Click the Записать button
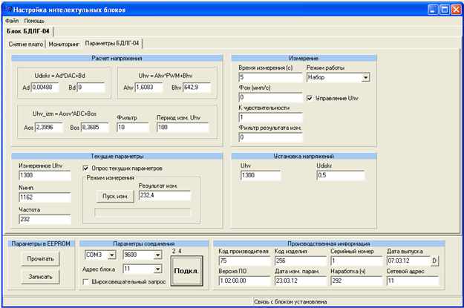Screen dimensions: 464x308 click(41, 277)
